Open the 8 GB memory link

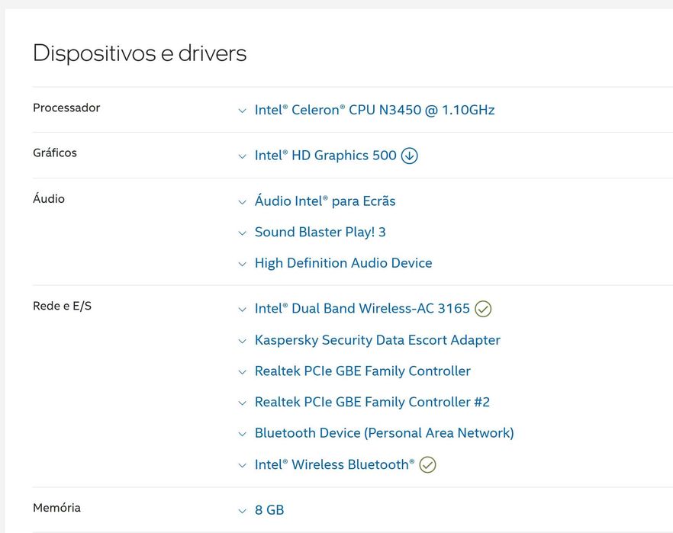click(x=269, y=510)
